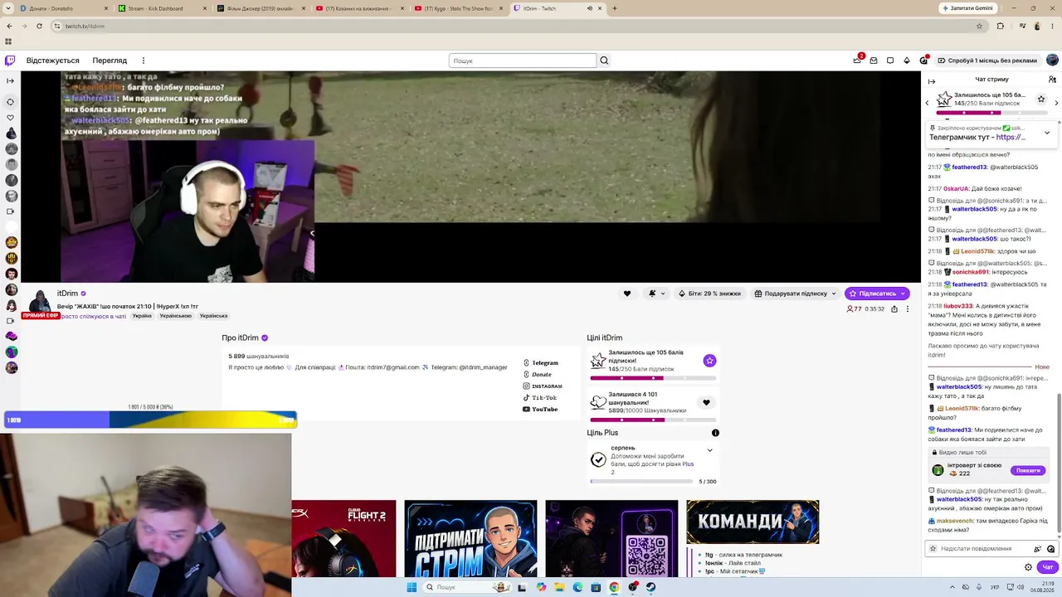Screen dimensions: 1062x597
Task: Click the Plus goal info icon
Action: click(x=715, y=433)
